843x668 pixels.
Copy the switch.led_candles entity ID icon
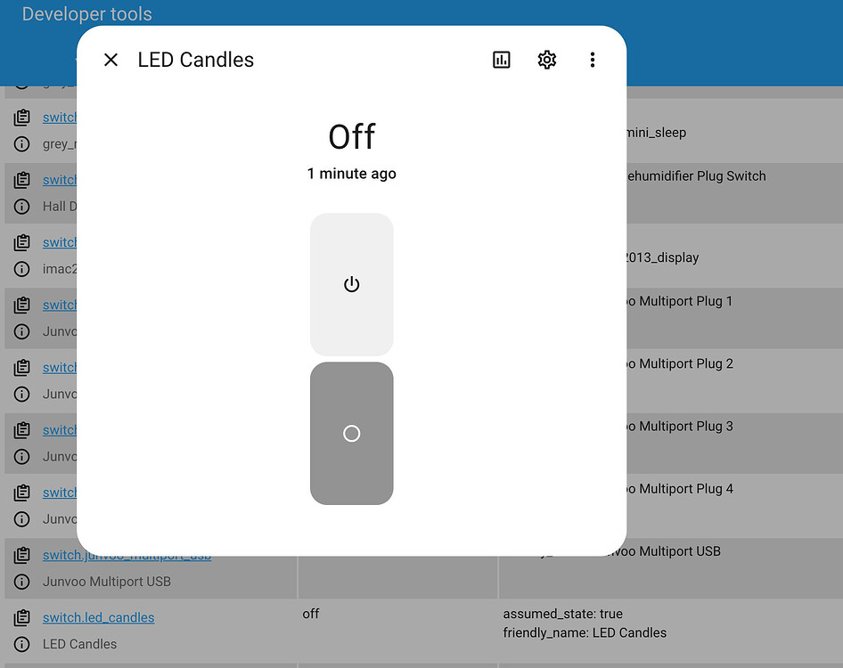point(21,616)
